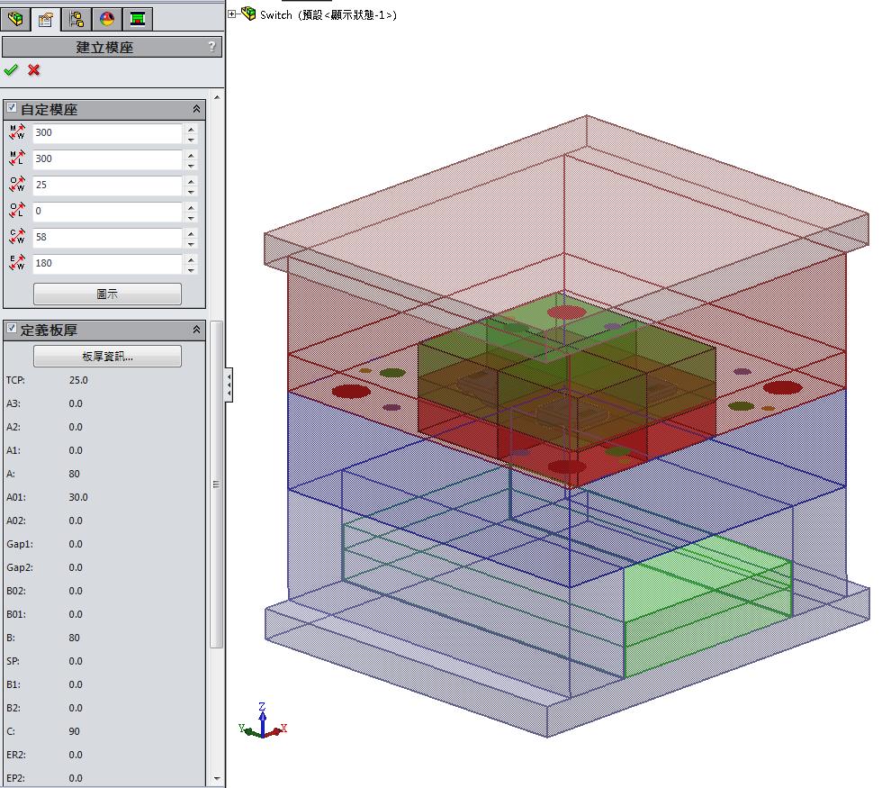Toggle the 定義板厚 checkbox
The height and width of the screenshot is (788, 882).
(12, 329)
